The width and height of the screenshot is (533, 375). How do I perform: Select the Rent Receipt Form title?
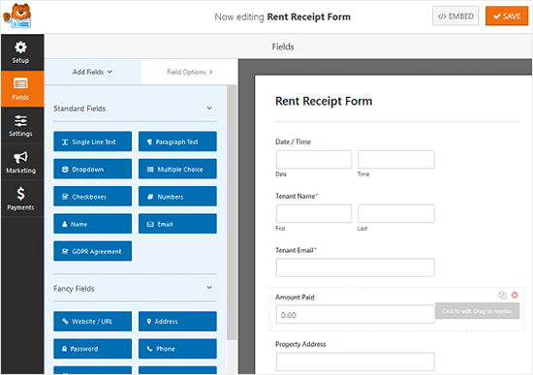click(x=324, y=102)
